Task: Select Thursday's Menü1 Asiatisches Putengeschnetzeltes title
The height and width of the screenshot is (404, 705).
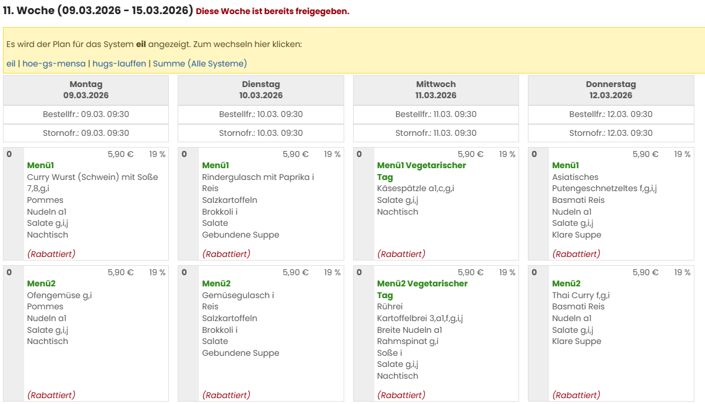Action: [566, 165]
